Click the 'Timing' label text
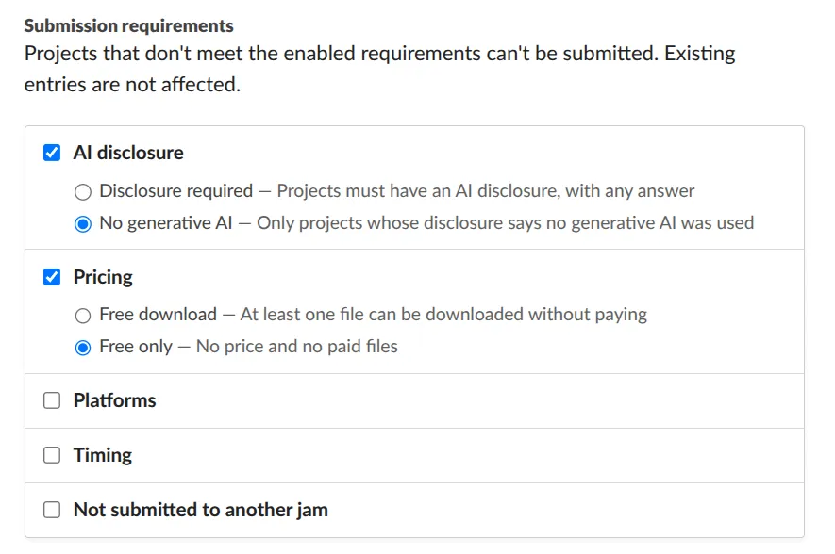Image resolution: width=835 pixels, height=554 pixels. pyautogui.click(x=102, y=455)
